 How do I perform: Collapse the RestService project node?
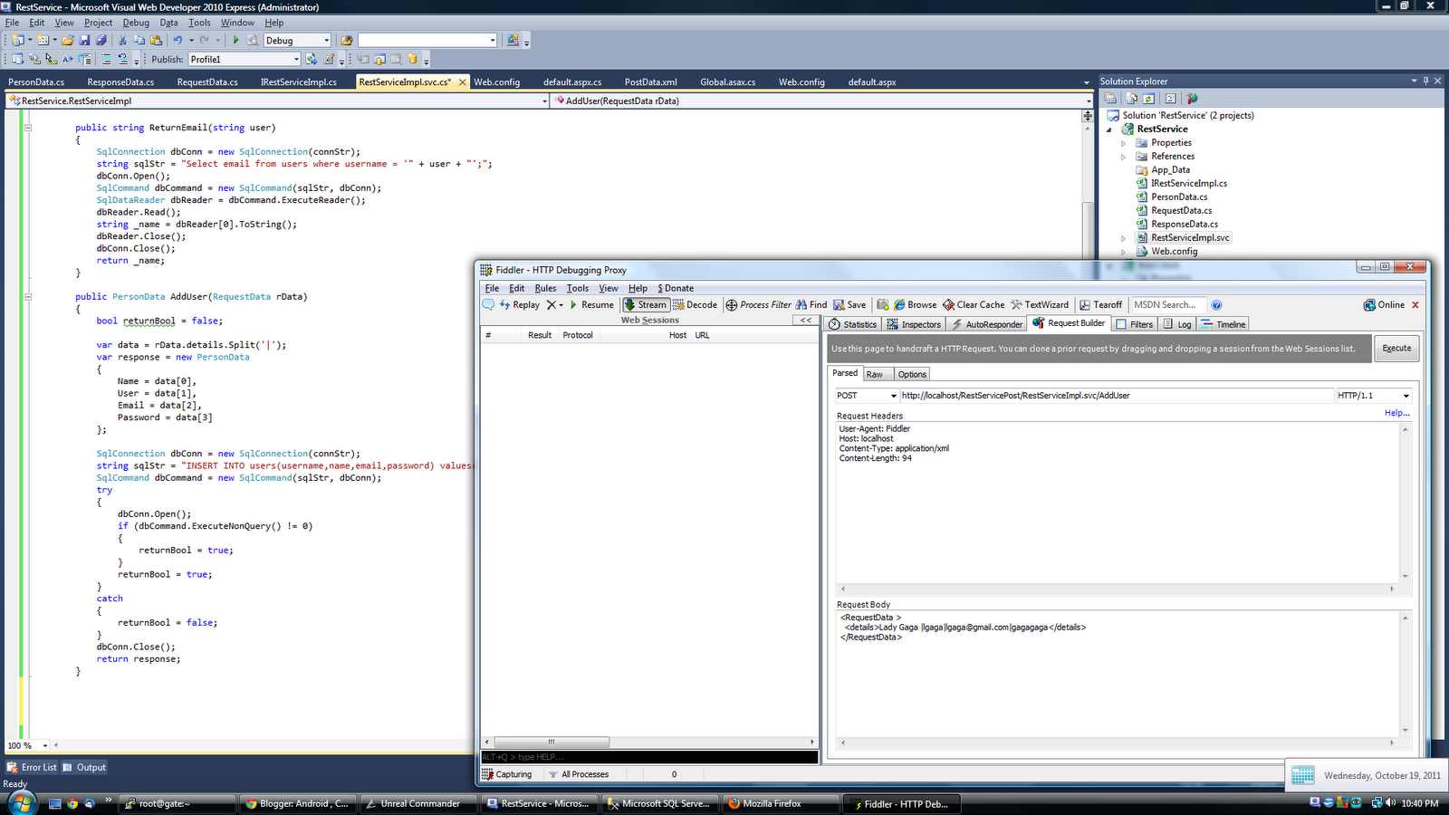[1109, 129]
